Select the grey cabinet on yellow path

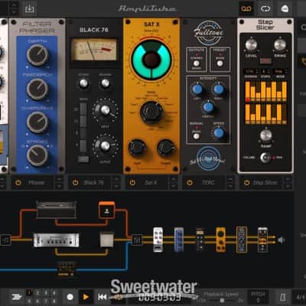tap(106, 239)
